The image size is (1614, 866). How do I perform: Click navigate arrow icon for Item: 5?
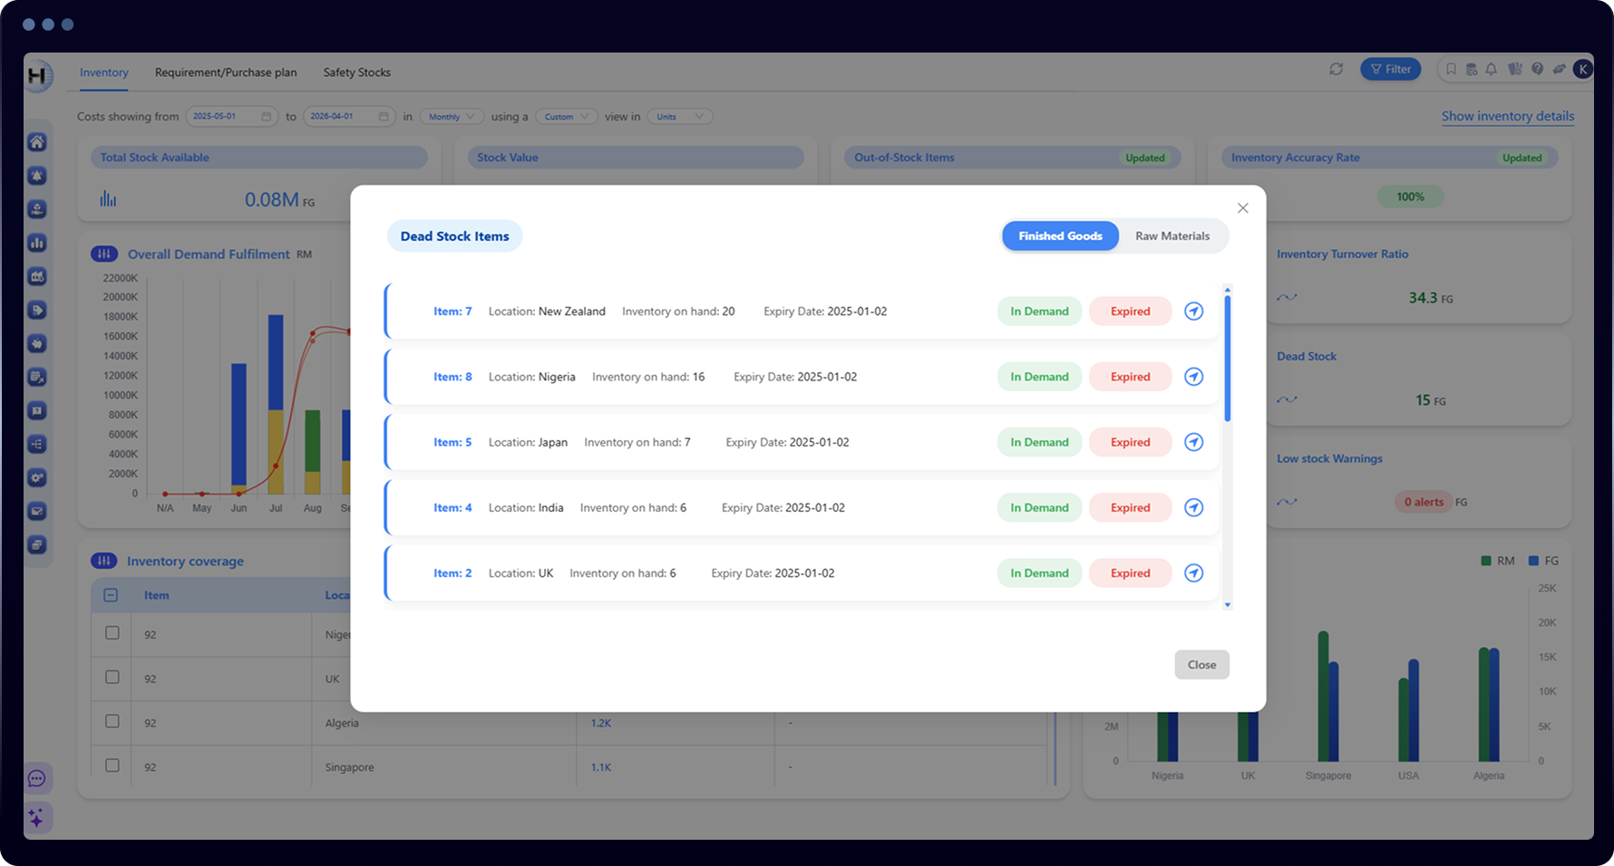1194,442
